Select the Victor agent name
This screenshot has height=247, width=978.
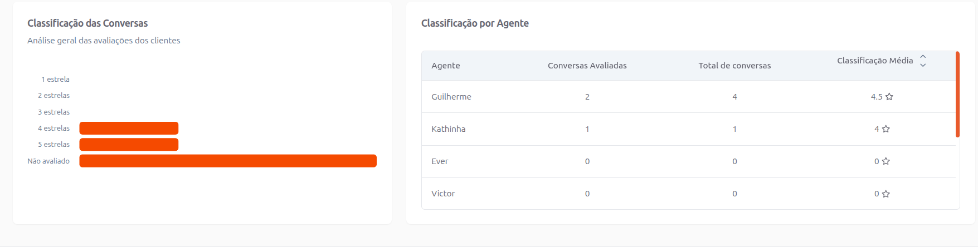[443, 194]
